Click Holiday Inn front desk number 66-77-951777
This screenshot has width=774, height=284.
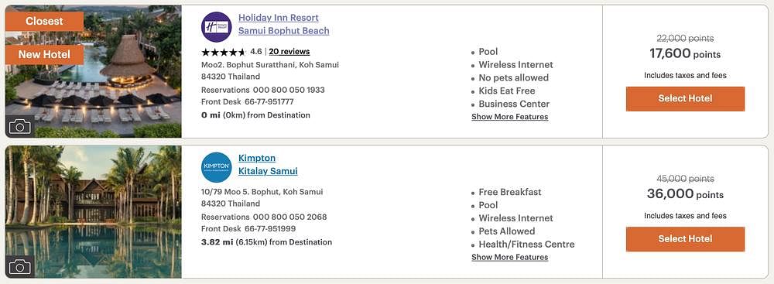269,101
